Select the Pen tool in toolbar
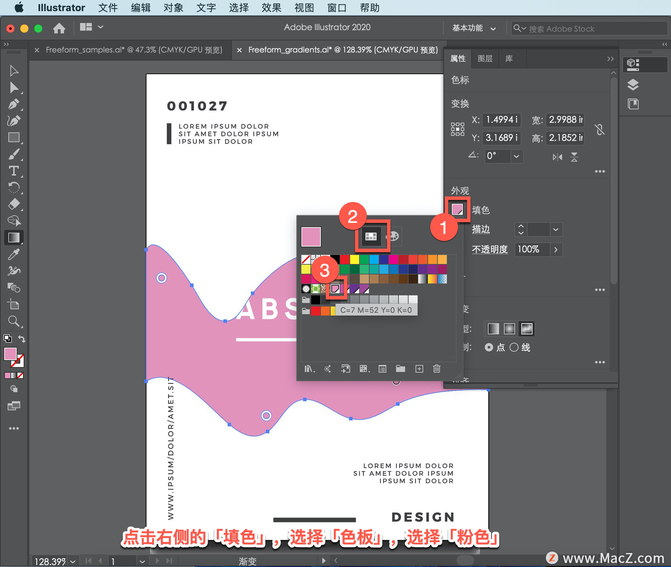Image resolution: width=671 pixels, height=567 pixels. (14, 104)
